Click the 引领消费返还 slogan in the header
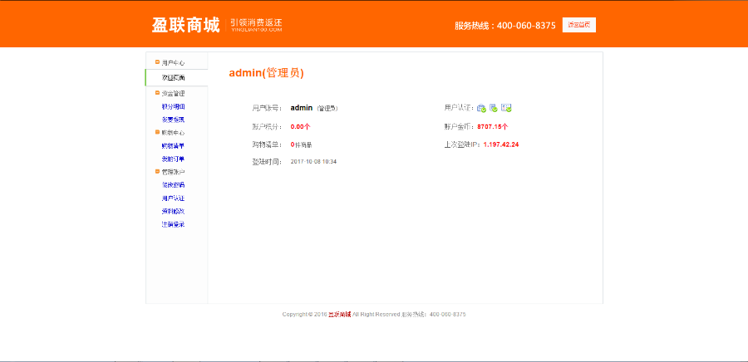The width and height of the screenshot is (748, 362). point(256,22)
